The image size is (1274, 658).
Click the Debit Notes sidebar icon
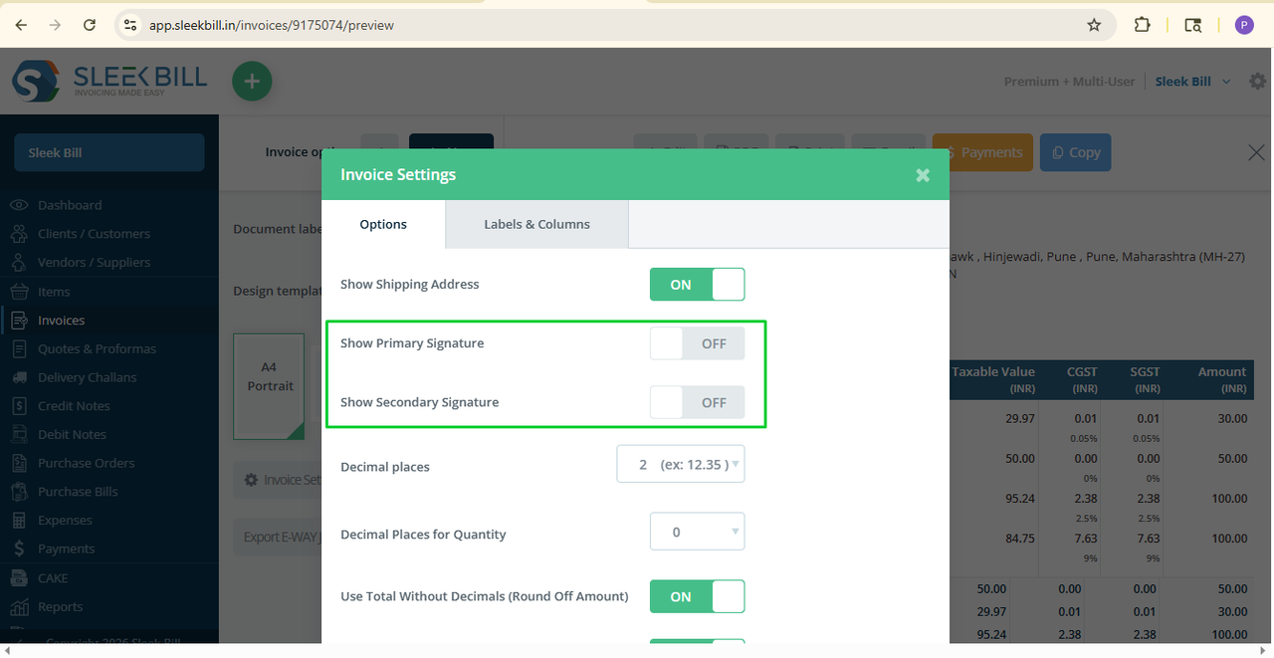tap(19, 435)
